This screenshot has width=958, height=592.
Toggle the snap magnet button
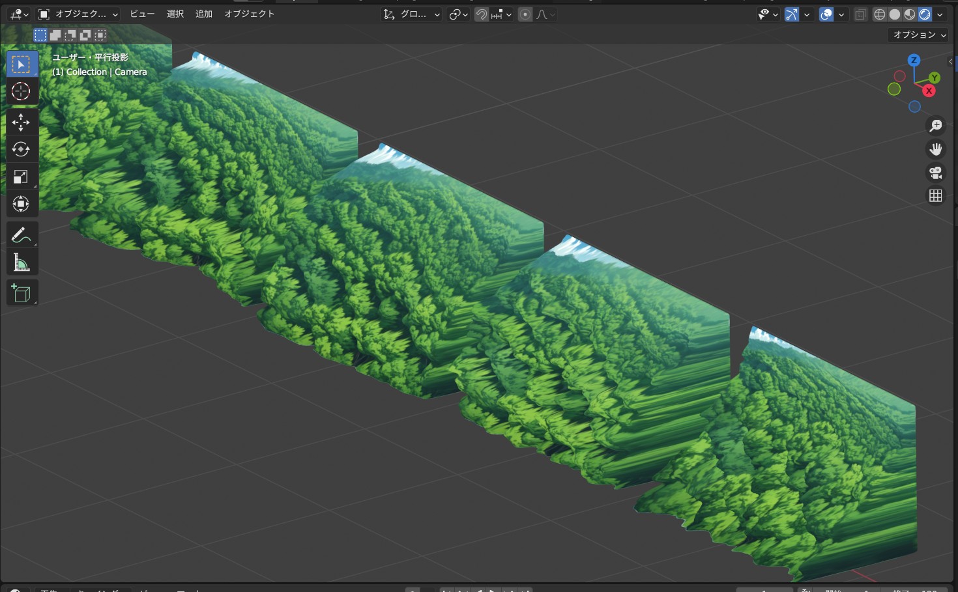tap(482, 14)
